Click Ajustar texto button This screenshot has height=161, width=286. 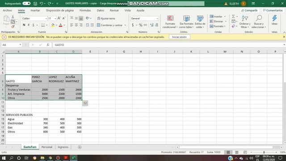pos(106,18)
